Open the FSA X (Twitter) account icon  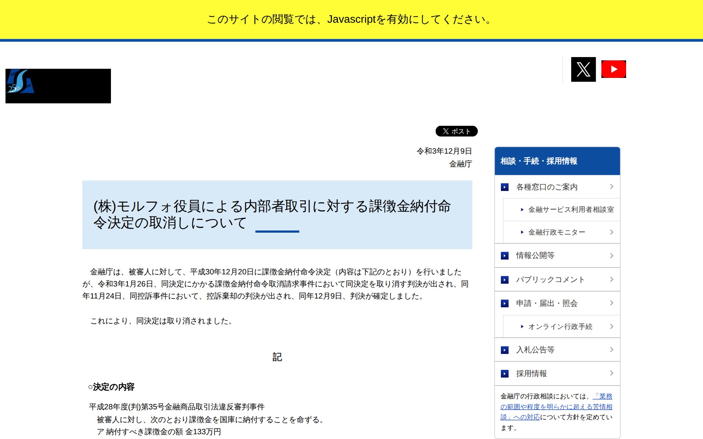click(583, 69)
